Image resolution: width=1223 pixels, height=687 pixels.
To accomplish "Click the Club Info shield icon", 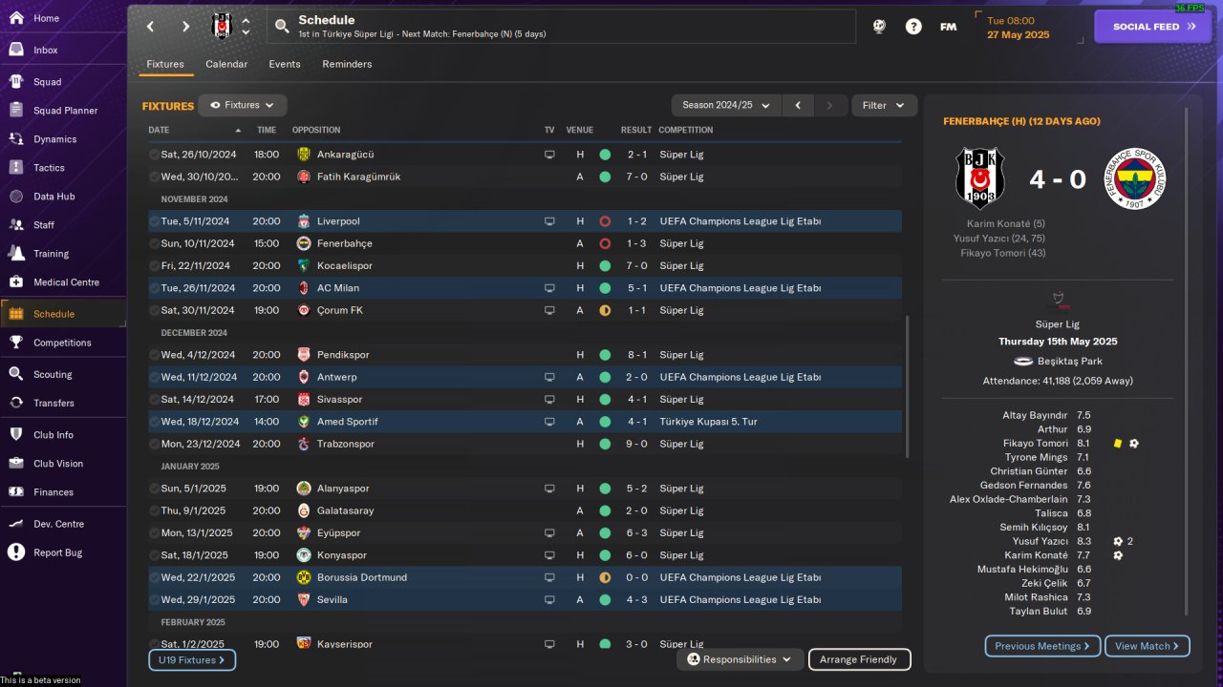I will point(16,435).
